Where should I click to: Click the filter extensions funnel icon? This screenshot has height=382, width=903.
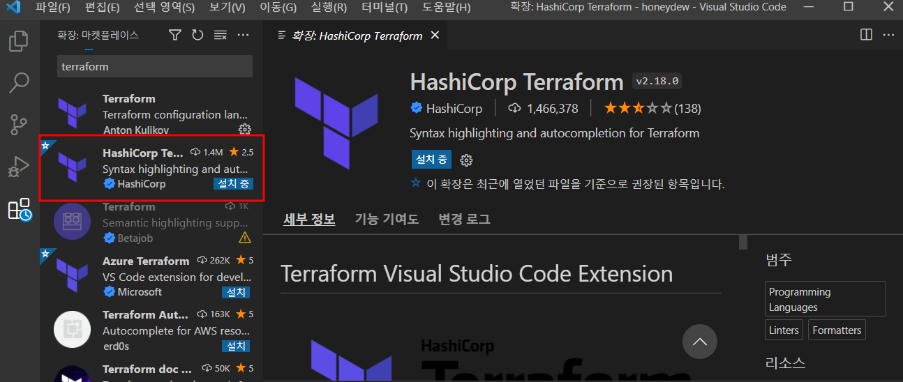[x=175, y=35]
